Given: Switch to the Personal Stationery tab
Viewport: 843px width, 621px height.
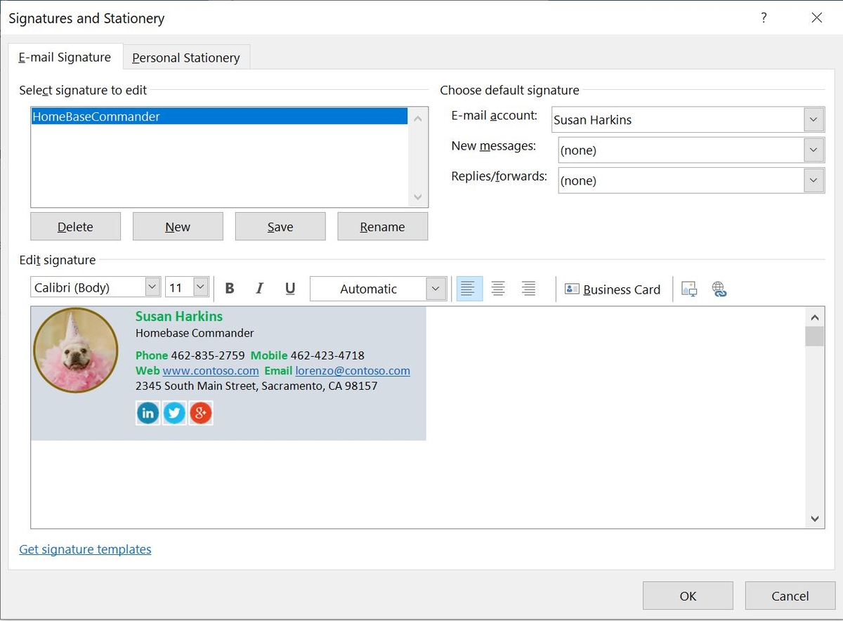Looking at the screenshot, I should pyautogui.click(x=185, y=57).
